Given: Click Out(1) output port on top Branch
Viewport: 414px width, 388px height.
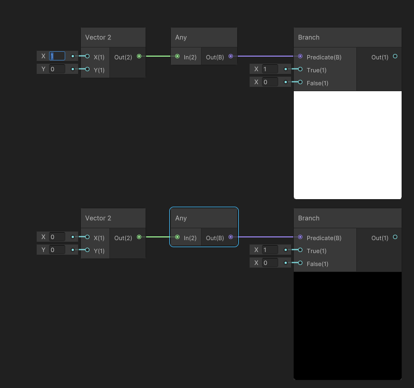Looking at the screenshot, I should [x=395, y=56].
